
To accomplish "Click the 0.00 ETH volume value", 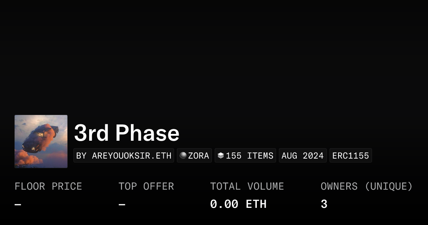I will (238, 204).
